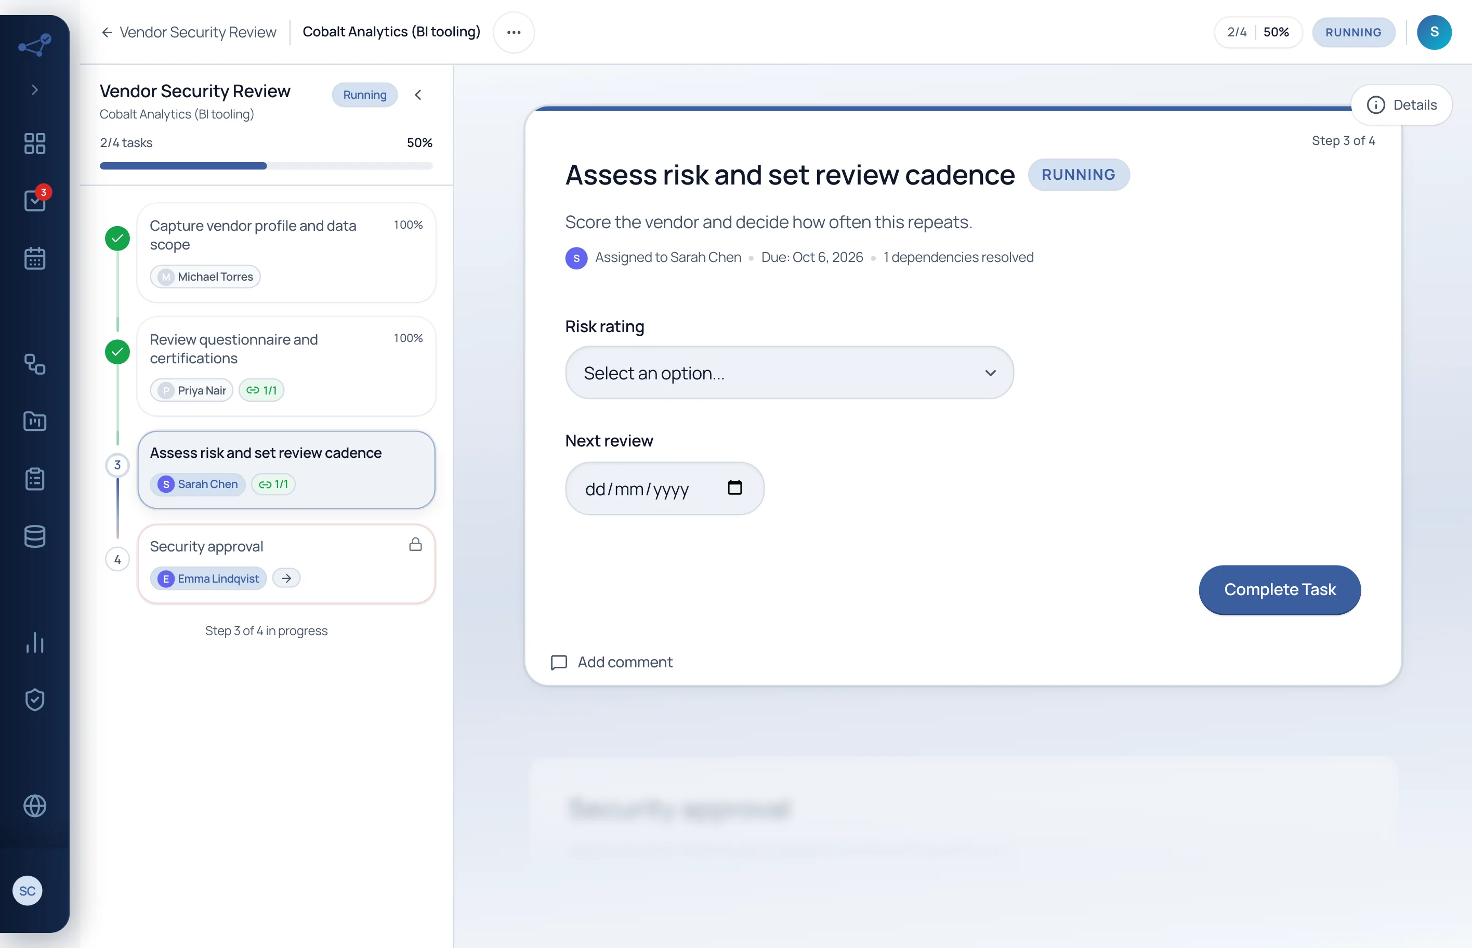Click the 2/4 tasks progress bar

(266, 166)
